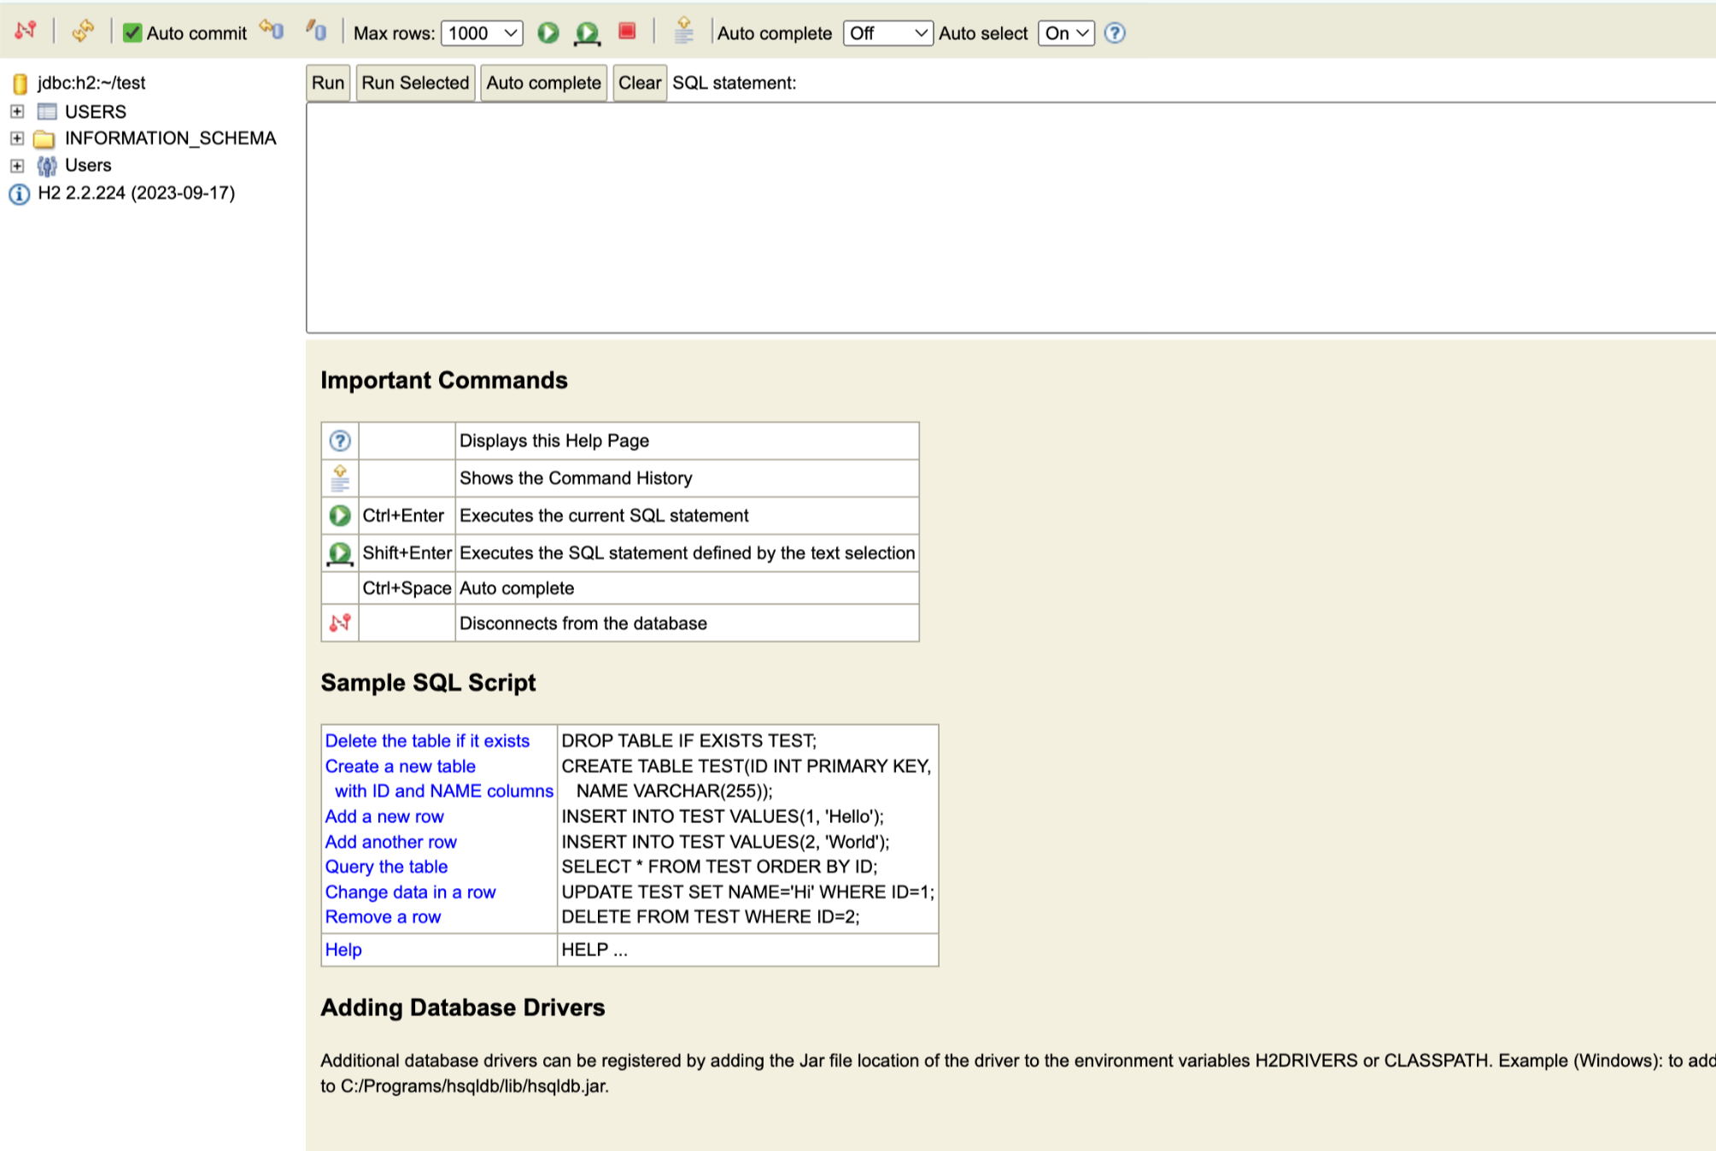The width and height of the screenshot is (1716, 1151).
Task: Select the jdbc:h2:~/test database item
Action: point(91,83)
